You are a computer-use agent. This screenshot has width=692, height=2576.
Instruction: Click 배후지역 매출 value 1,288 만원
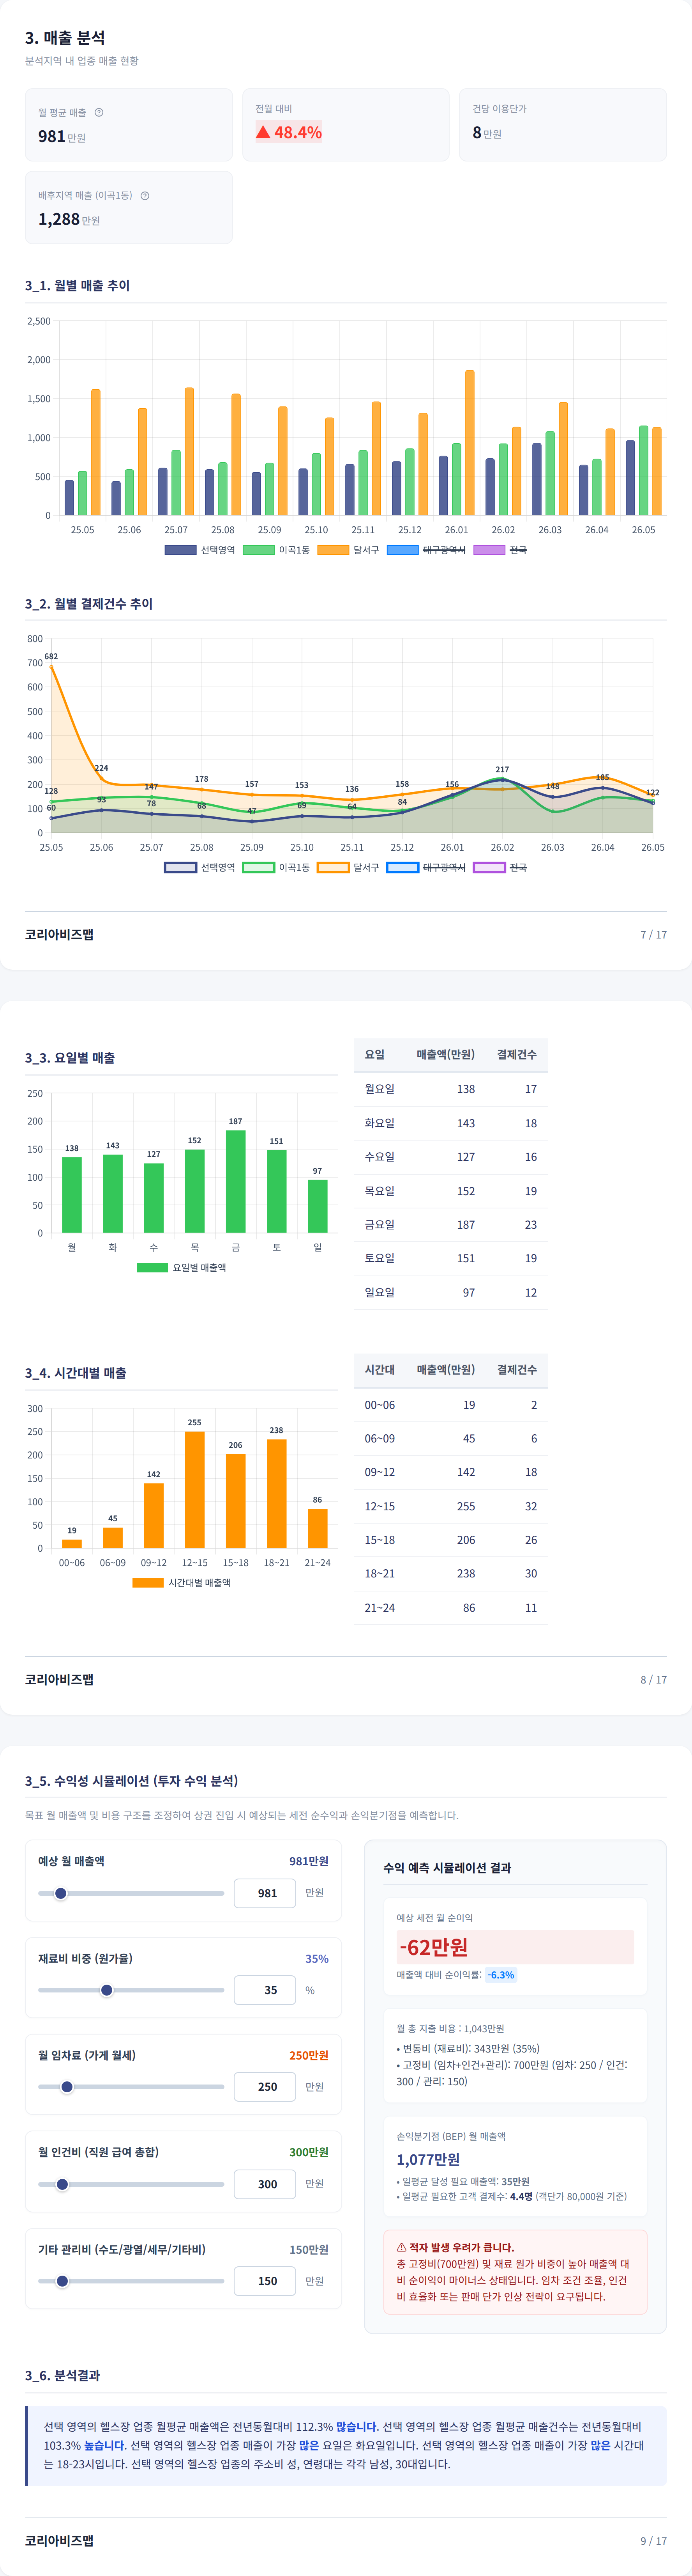coord(69,219)
